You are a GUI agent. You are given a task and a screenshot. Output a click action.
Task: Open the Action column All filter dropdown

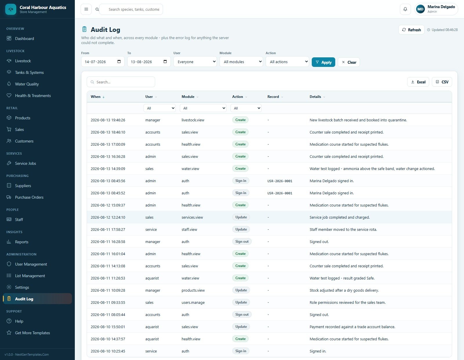246,108
